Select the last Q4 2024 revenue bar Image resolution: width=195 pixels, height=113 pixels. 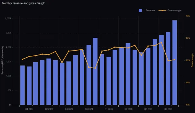(95, 71)
